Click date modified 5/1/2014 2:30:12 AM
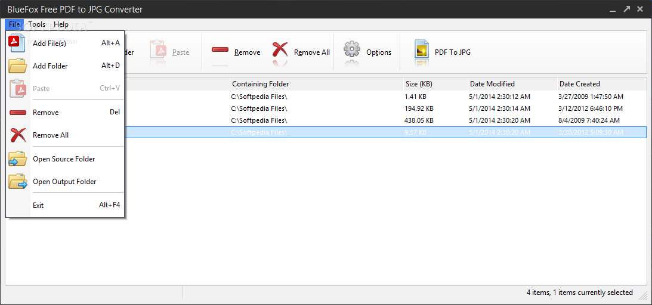 (x=500, y=97)
